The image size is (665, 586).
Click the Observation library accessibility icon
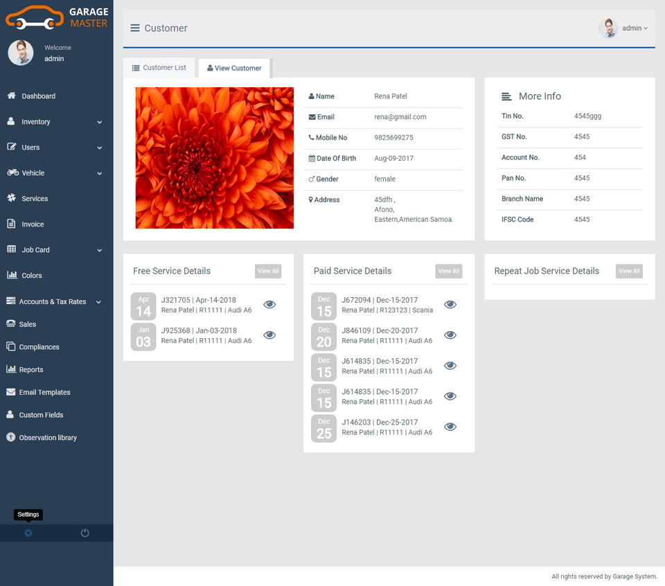11,437
